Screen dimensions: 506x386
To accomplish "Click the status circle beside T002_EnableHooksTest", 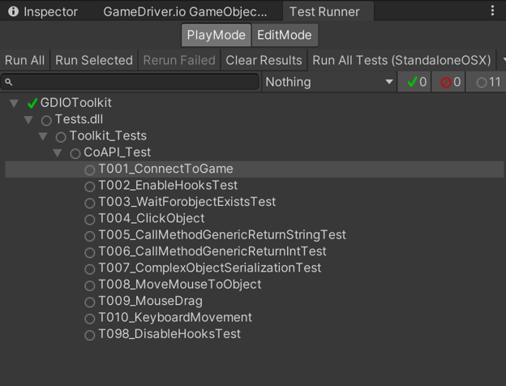I will click(90, 186).
